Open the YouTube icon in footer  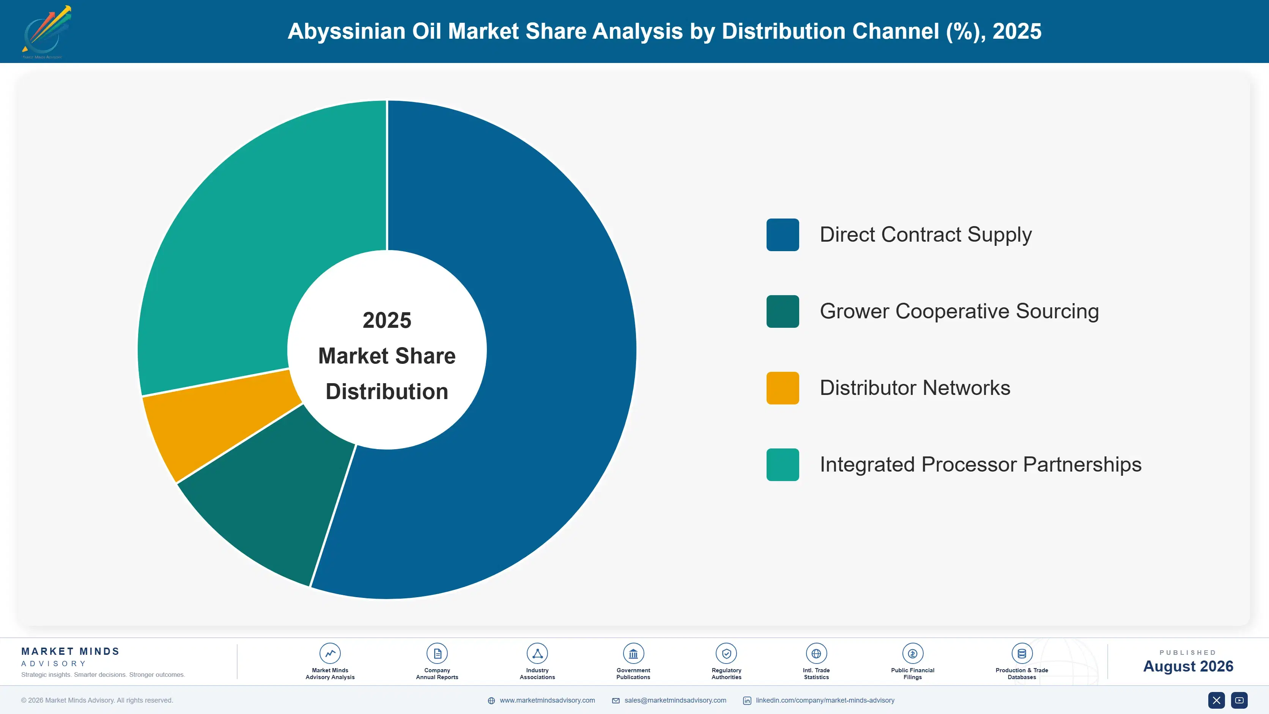1239,700
